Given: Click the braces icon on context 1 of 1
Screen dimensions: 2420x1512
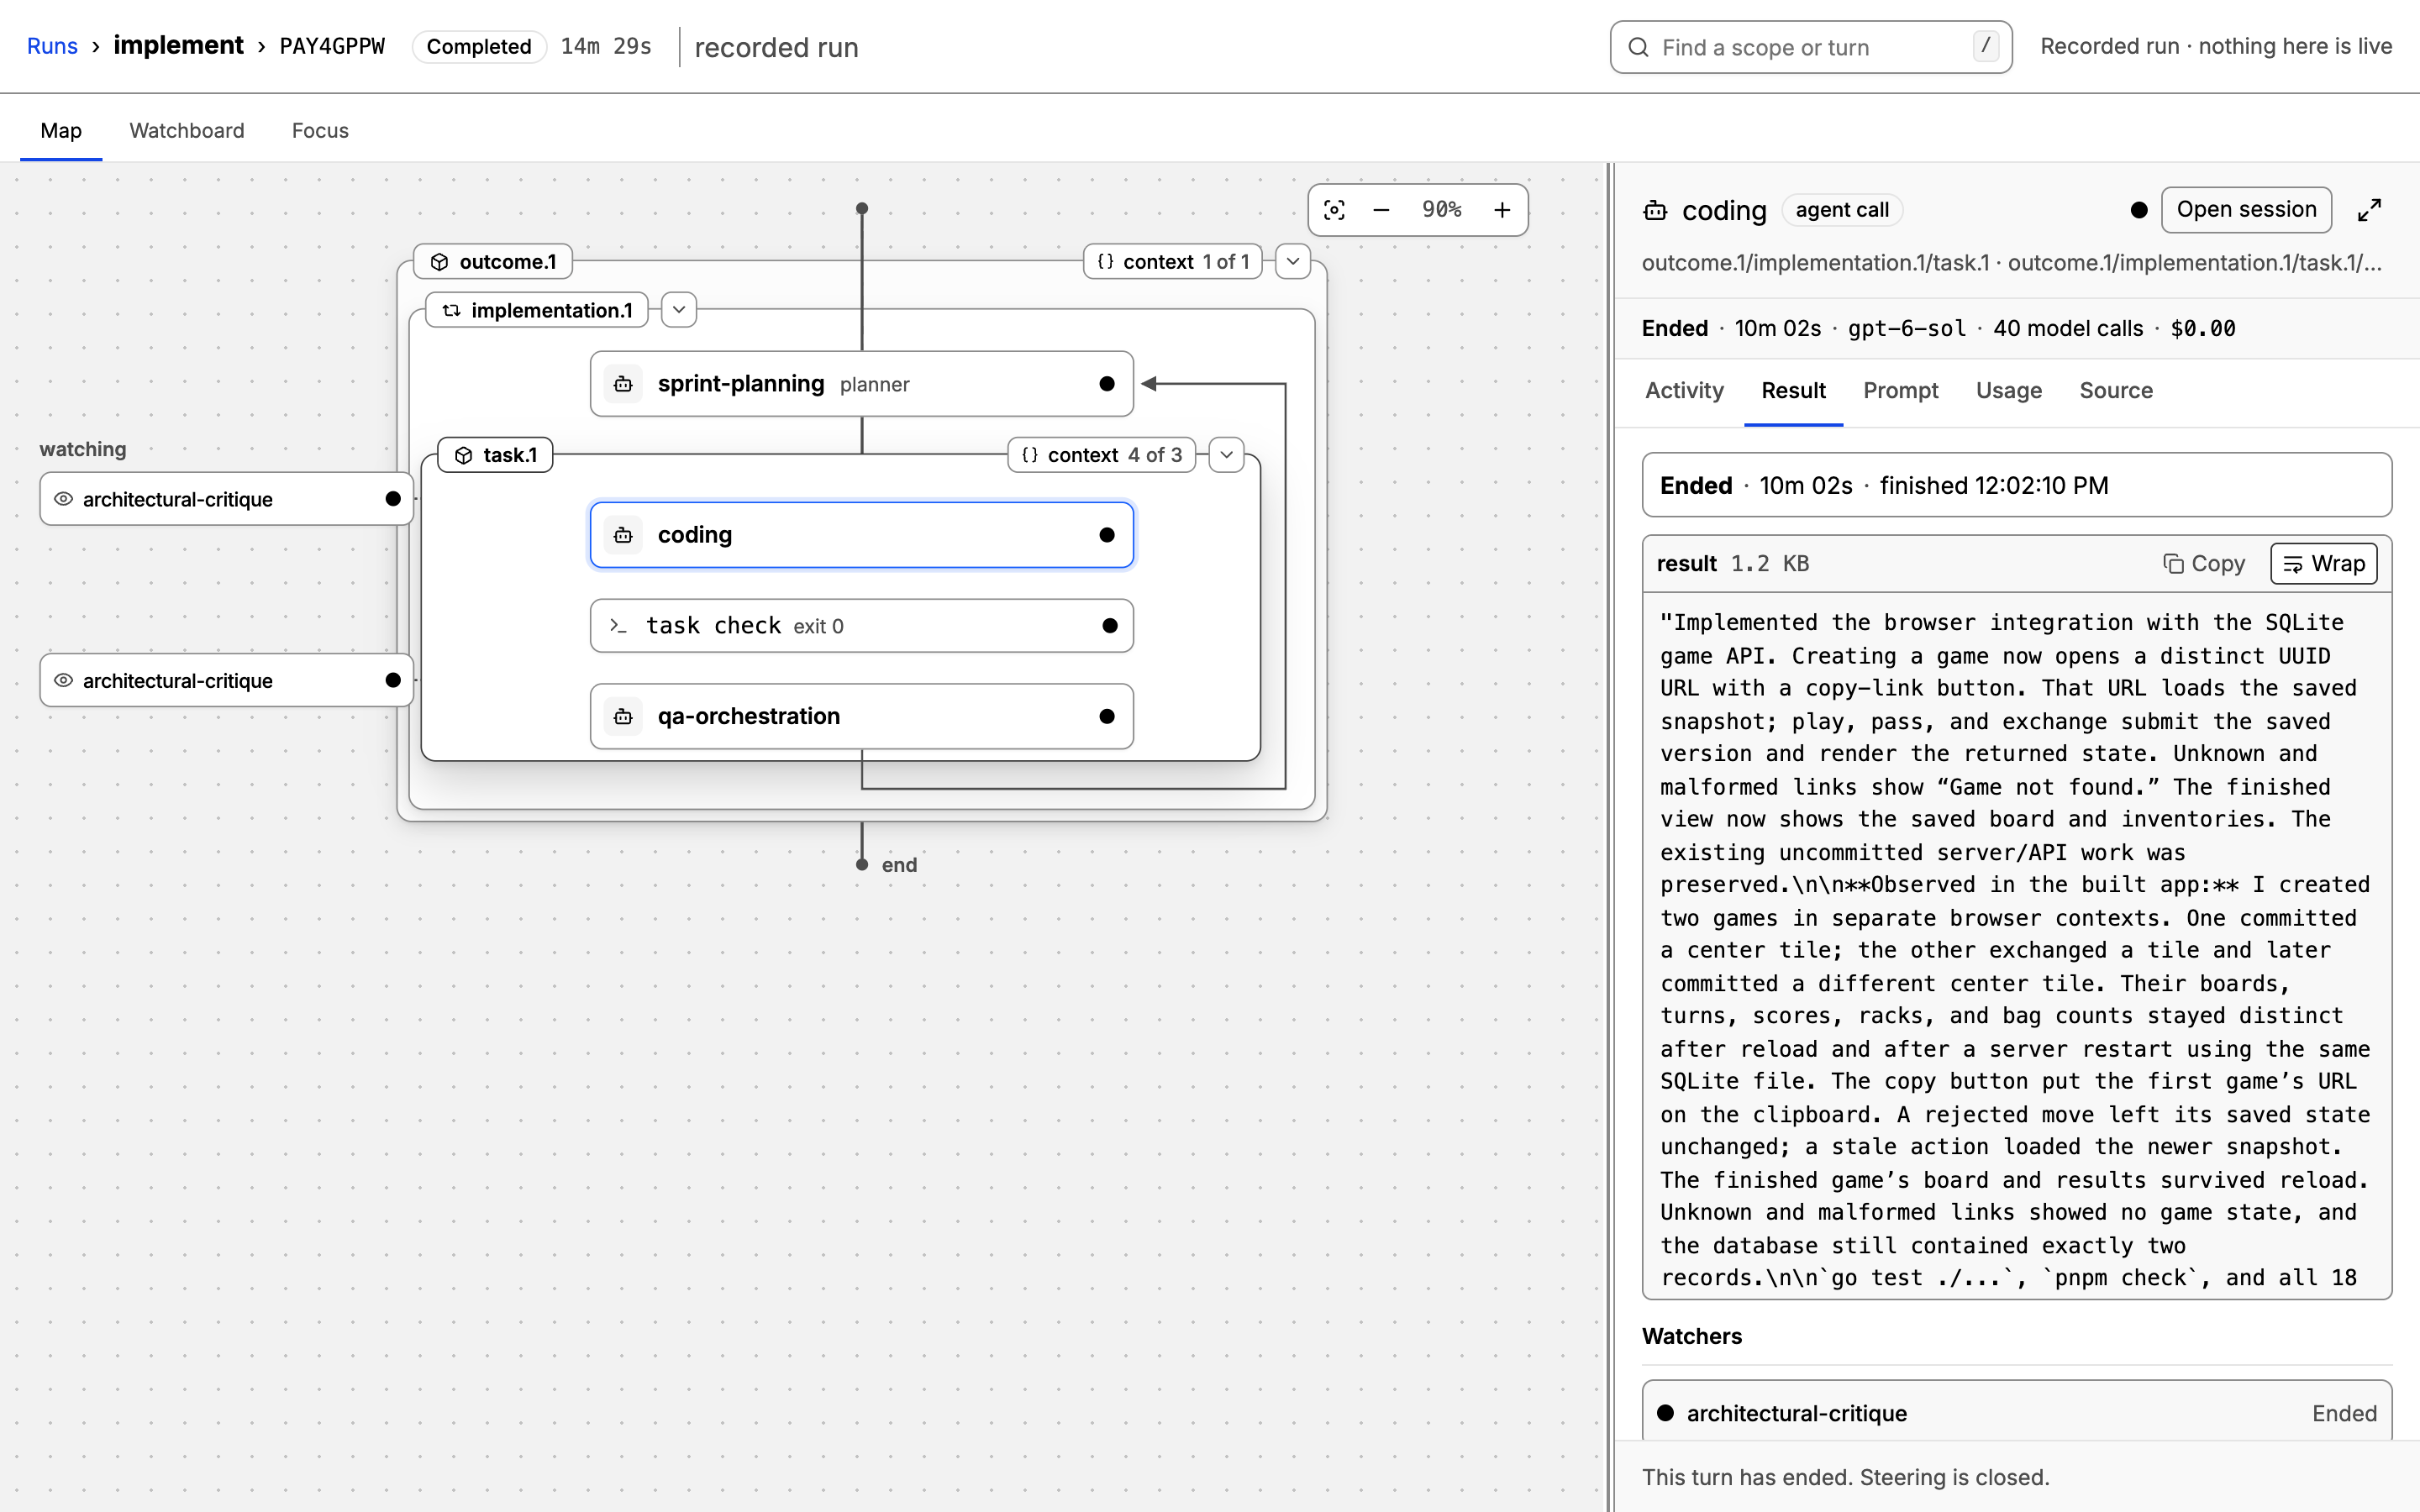Looking at the screenshot, I should click(1105, 262).
